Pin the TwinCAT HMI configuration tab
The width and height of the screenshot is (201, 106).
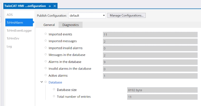(x=50, y=6)
